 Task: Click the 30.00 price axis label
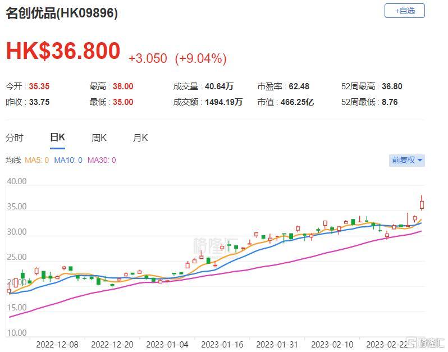tap(17, 232)
